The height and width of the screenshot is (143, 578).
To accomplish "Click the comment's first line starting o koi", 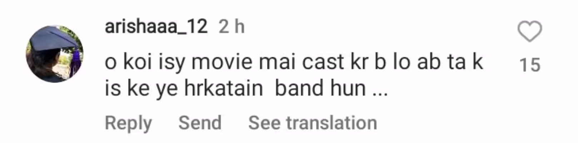I will (294, 63).
